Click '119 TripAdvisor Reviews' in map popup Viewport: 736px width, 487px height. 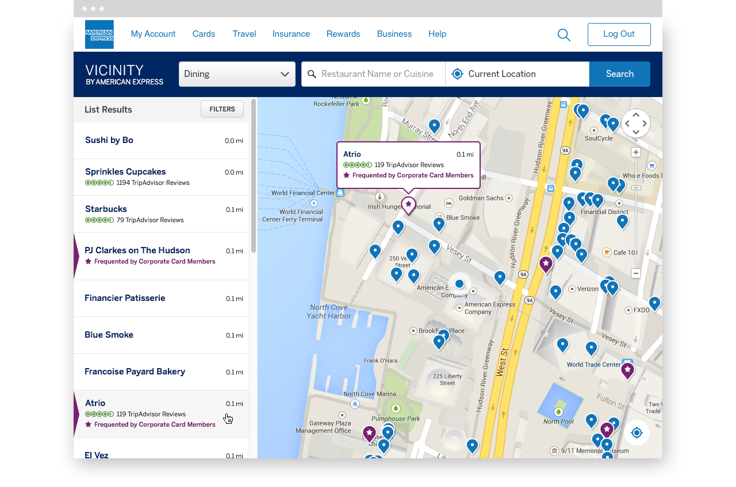click(409, 165)
